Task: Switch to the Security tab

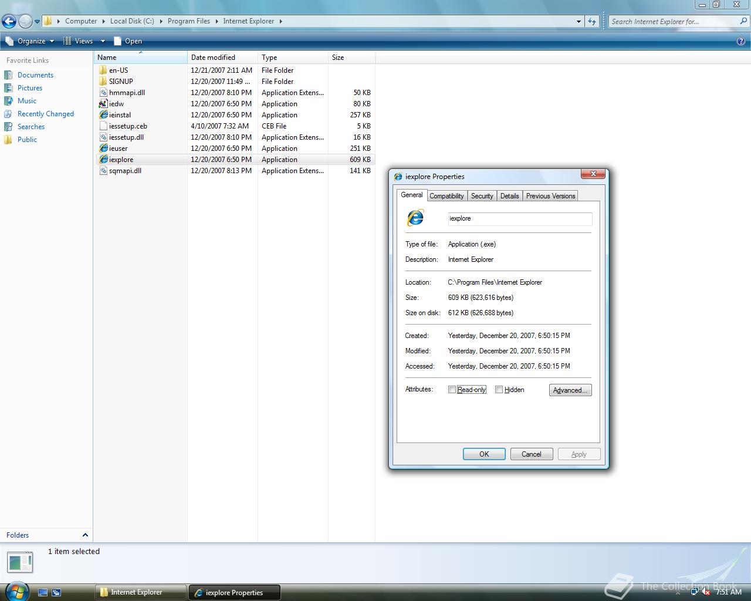Action: click(x=482, y=196)
